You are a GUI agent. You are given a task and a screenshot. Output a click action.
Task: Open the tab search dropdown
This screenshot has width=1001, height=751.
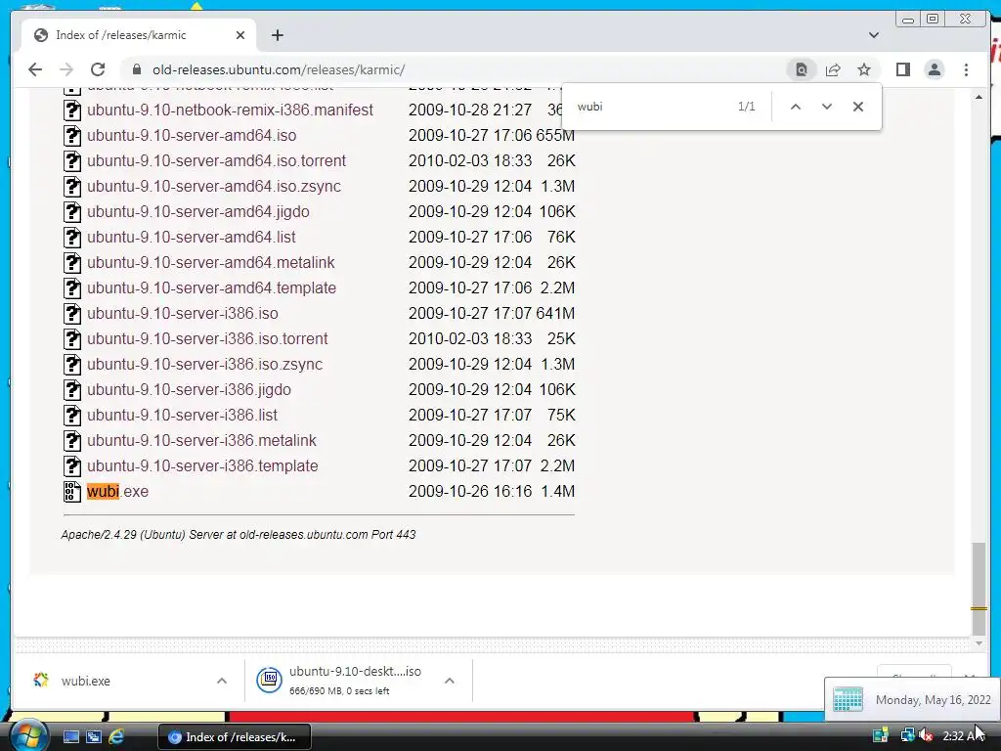[873, 35]
